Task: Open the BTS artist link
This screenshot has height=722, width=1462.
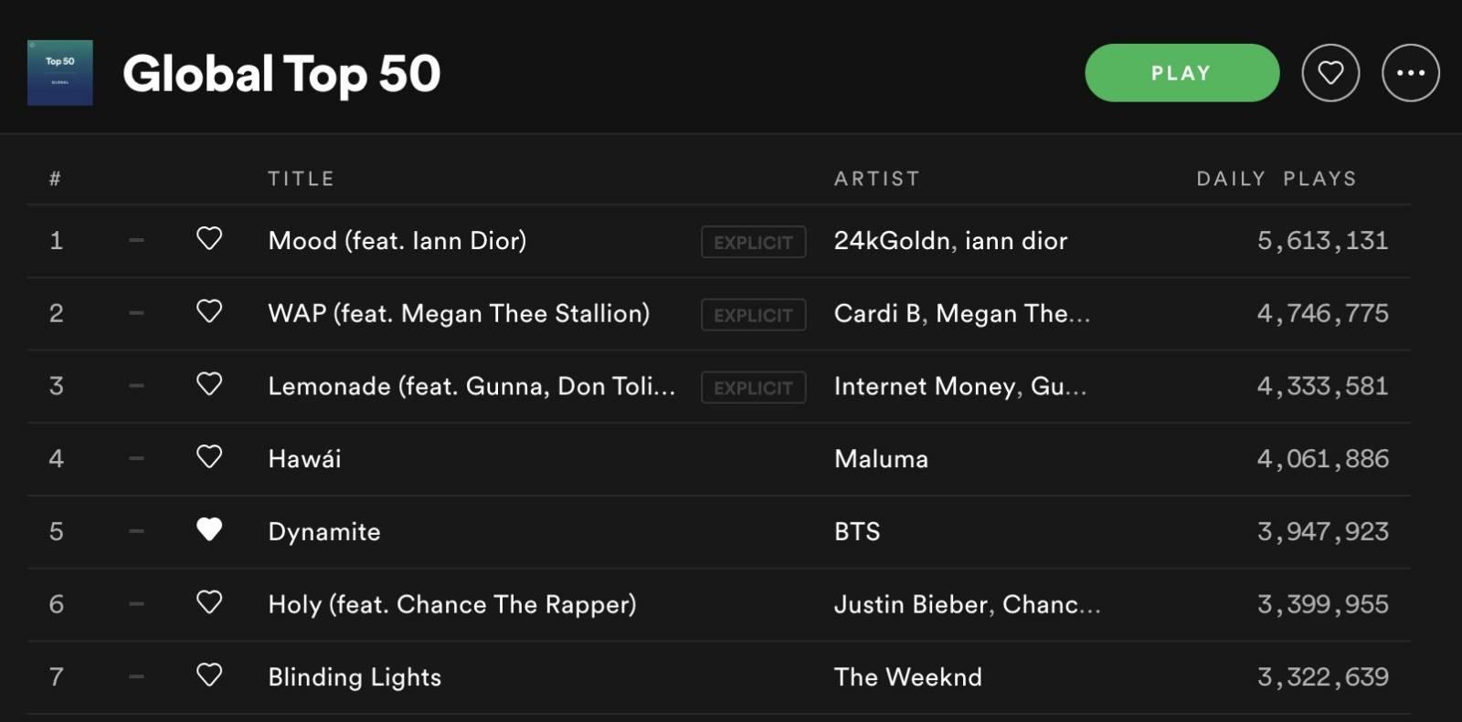Action: pos(857,531)
